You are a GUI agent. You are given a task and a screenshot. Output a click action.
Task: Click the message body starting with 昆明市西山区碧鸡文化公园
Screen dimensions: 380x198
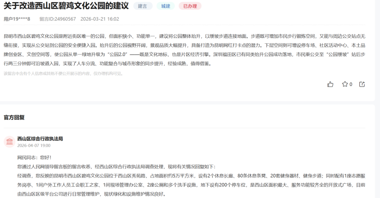coord(183,50)
